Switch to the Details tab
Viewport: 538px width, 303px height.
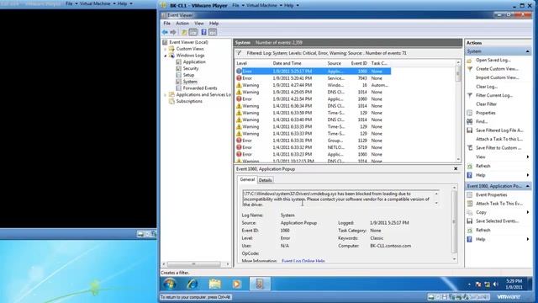click(x=266, y=180)
